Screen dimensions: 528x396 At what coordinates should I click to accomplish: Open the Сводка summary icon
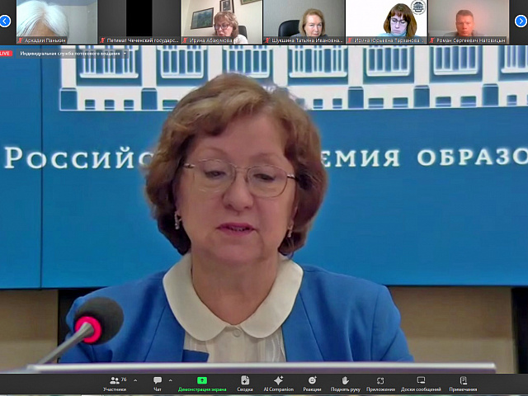[x=245, y=380]
